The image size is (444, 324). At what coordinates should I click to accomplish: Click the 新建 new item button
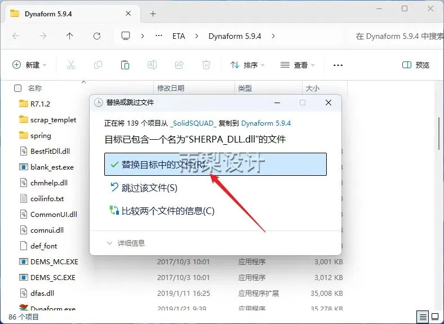click(29, 65)
